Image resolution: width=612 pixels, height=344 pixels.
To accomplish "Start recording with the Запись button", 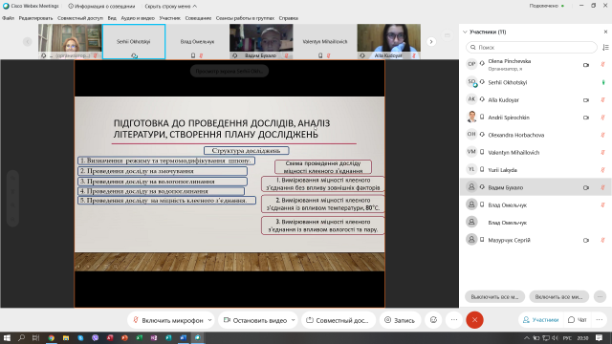I will click(400, 320).
